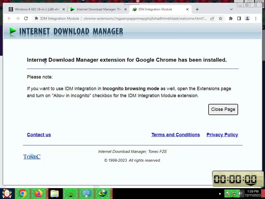Bookmark this page with the star icon

(x=220, y=18)
